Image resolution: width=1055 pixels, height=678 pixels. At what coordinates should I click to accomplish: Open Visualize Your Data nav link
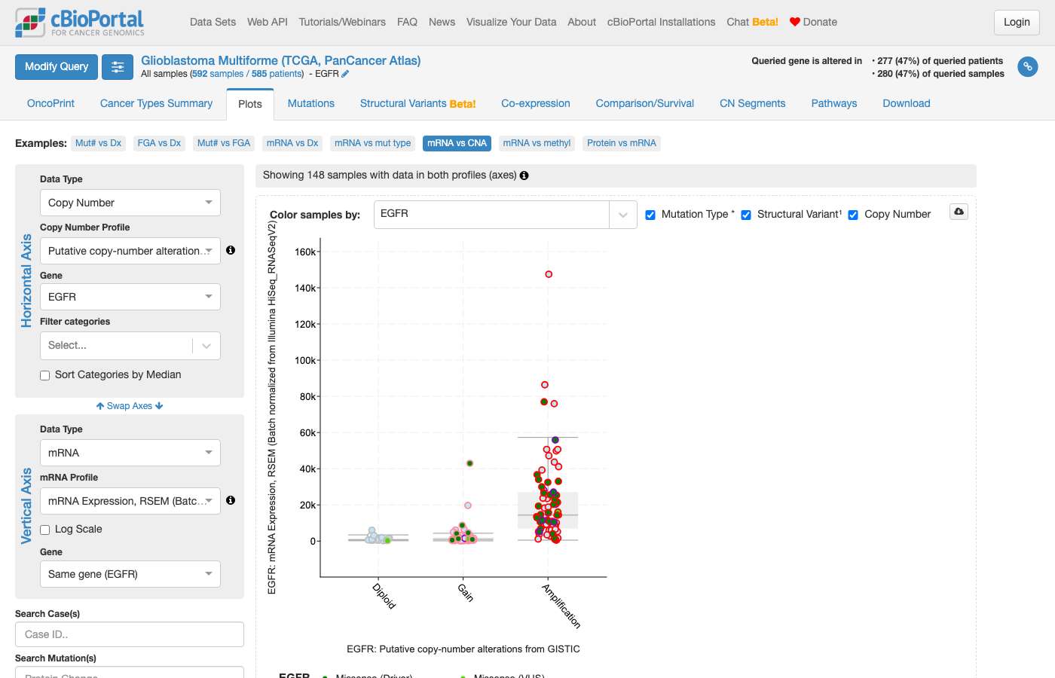pos(511,22)
